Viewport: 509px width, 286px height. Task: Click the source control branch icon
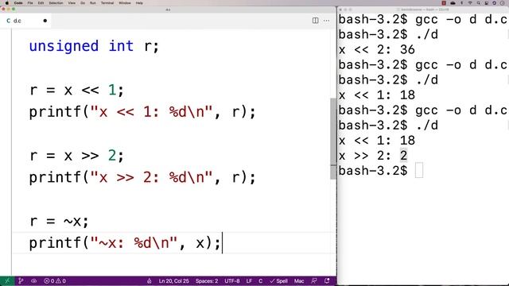[x=21, y=280]
